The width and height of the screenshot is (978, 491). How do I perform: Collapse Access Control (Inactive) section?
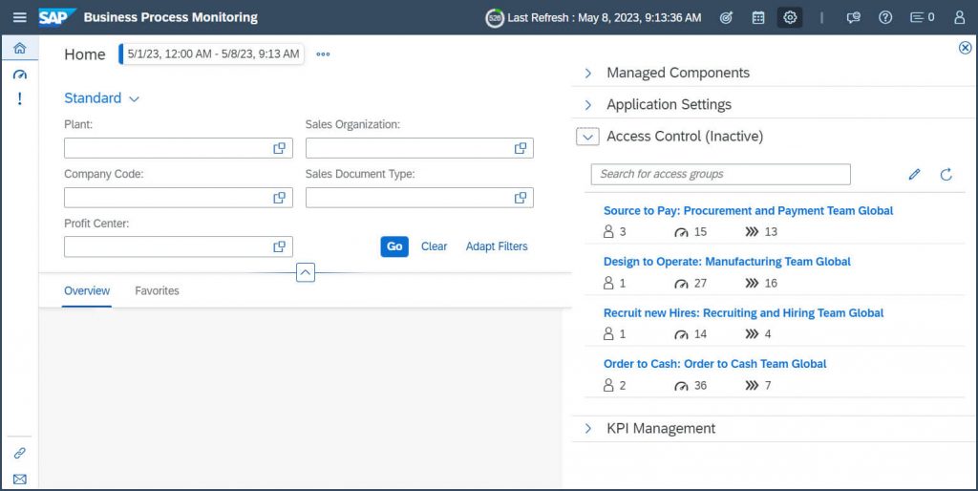click(x=587, y=137)
